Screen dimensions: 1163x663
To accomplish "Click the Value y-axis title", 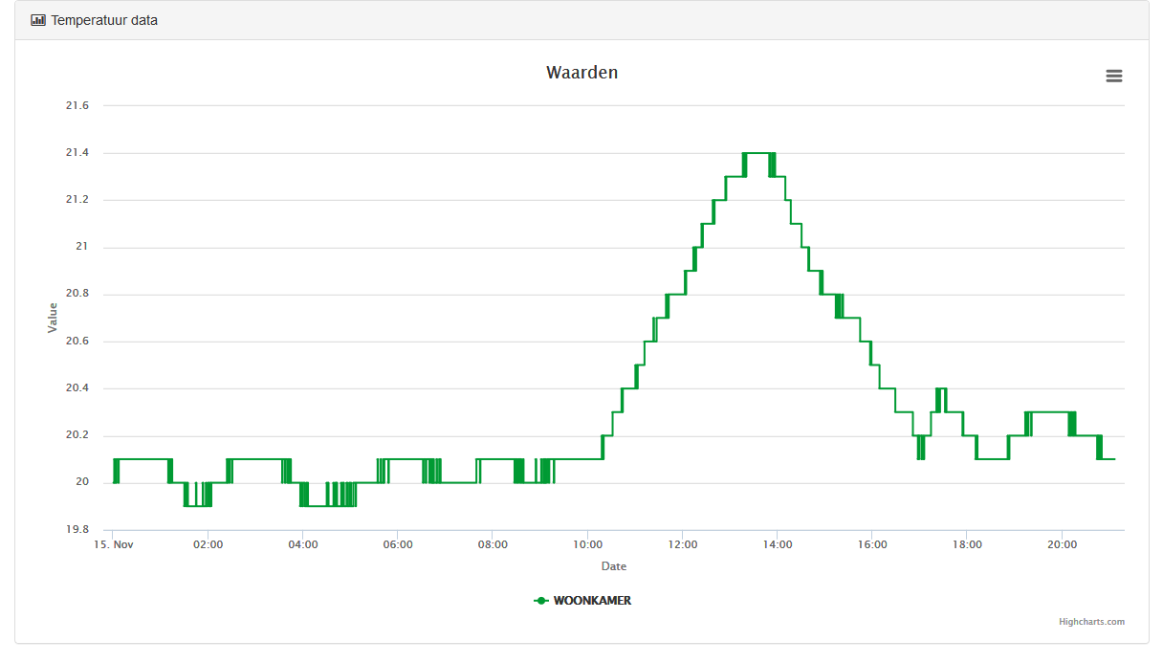I will point(54,318).
